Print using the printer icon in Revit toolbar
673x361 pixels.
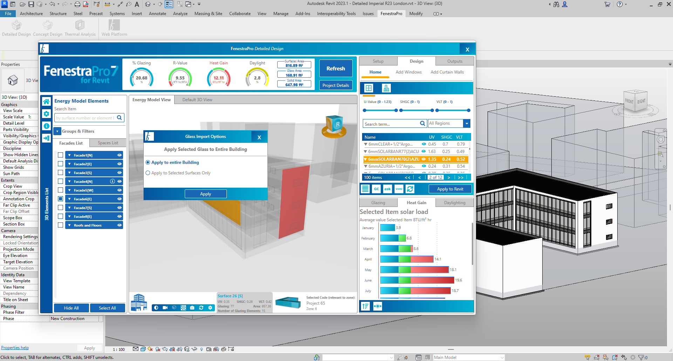77,4
